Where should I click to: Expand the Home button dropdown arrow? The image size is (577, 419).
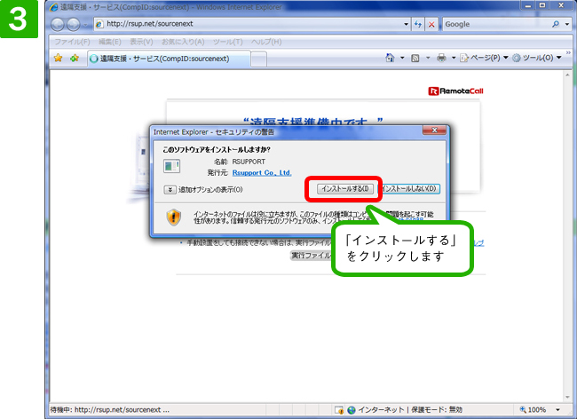point(402,58)
